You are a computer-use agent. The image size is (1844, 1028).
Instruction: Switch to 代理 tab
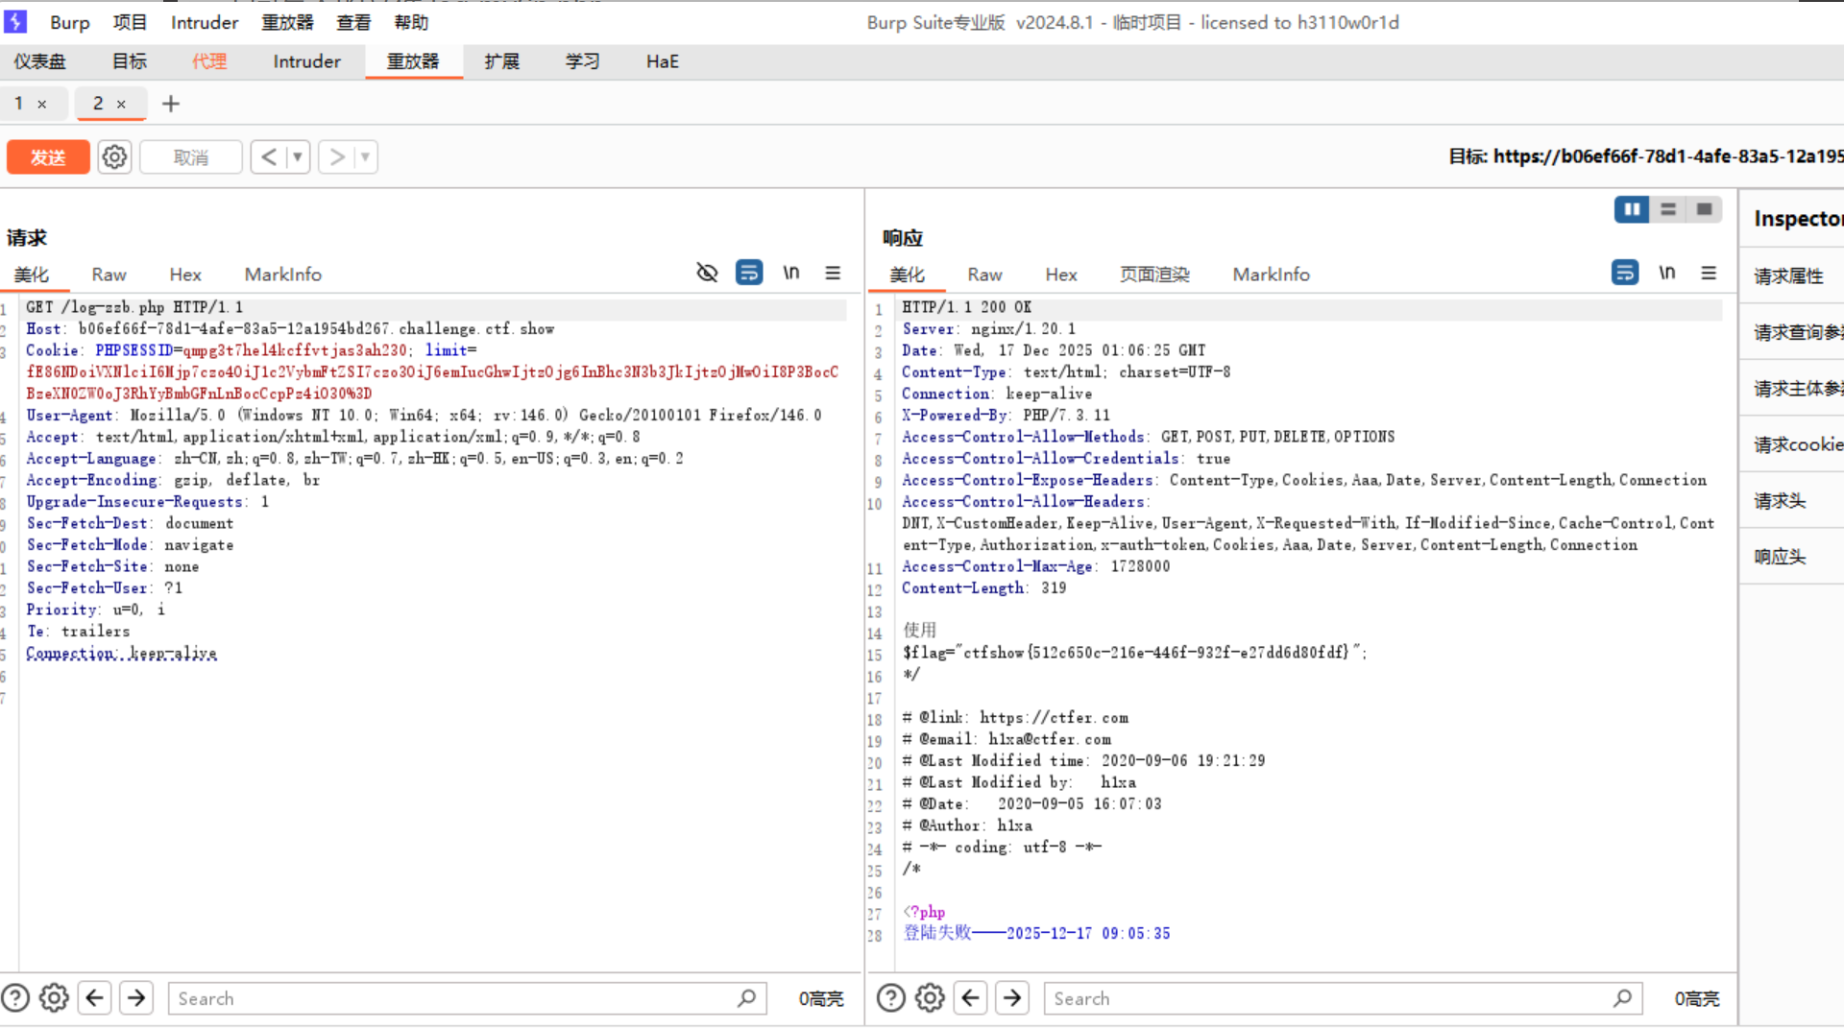pyautogui.click(x=209, y=61)
